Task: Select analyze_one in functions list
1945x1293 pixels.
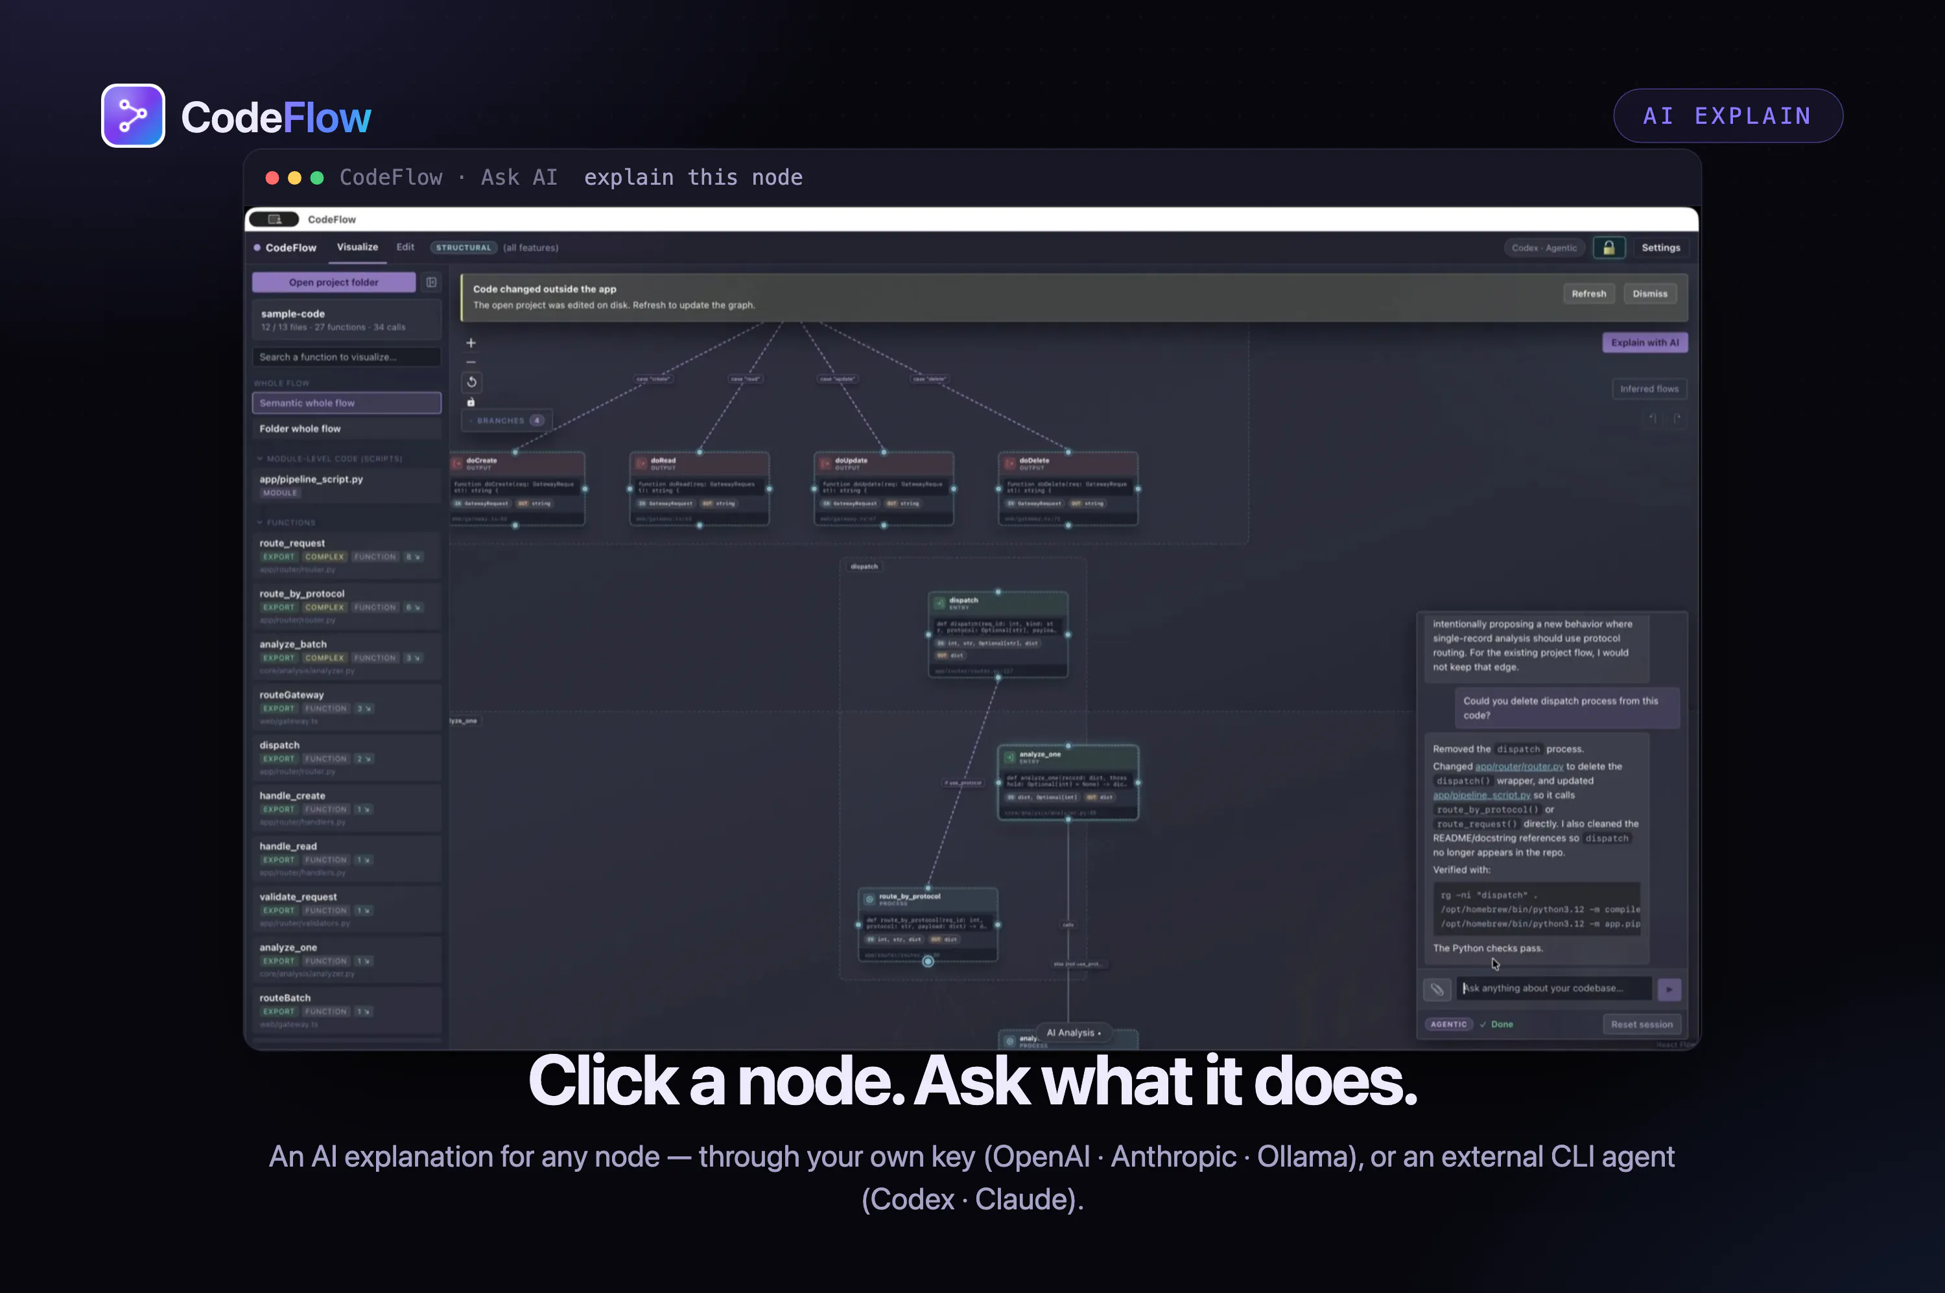Action: tap(346, 960)
